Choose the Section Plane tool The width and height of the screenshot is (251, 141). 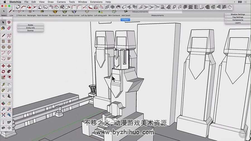tap(9, 128)
